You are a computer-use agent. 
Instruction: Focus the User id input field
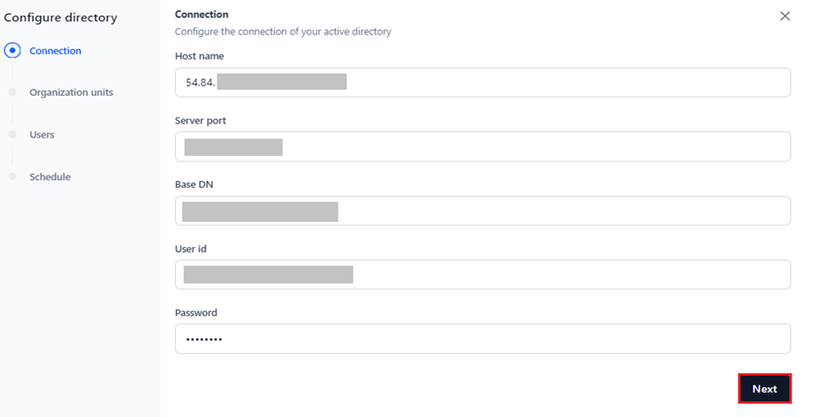click(x=483, y=275)
